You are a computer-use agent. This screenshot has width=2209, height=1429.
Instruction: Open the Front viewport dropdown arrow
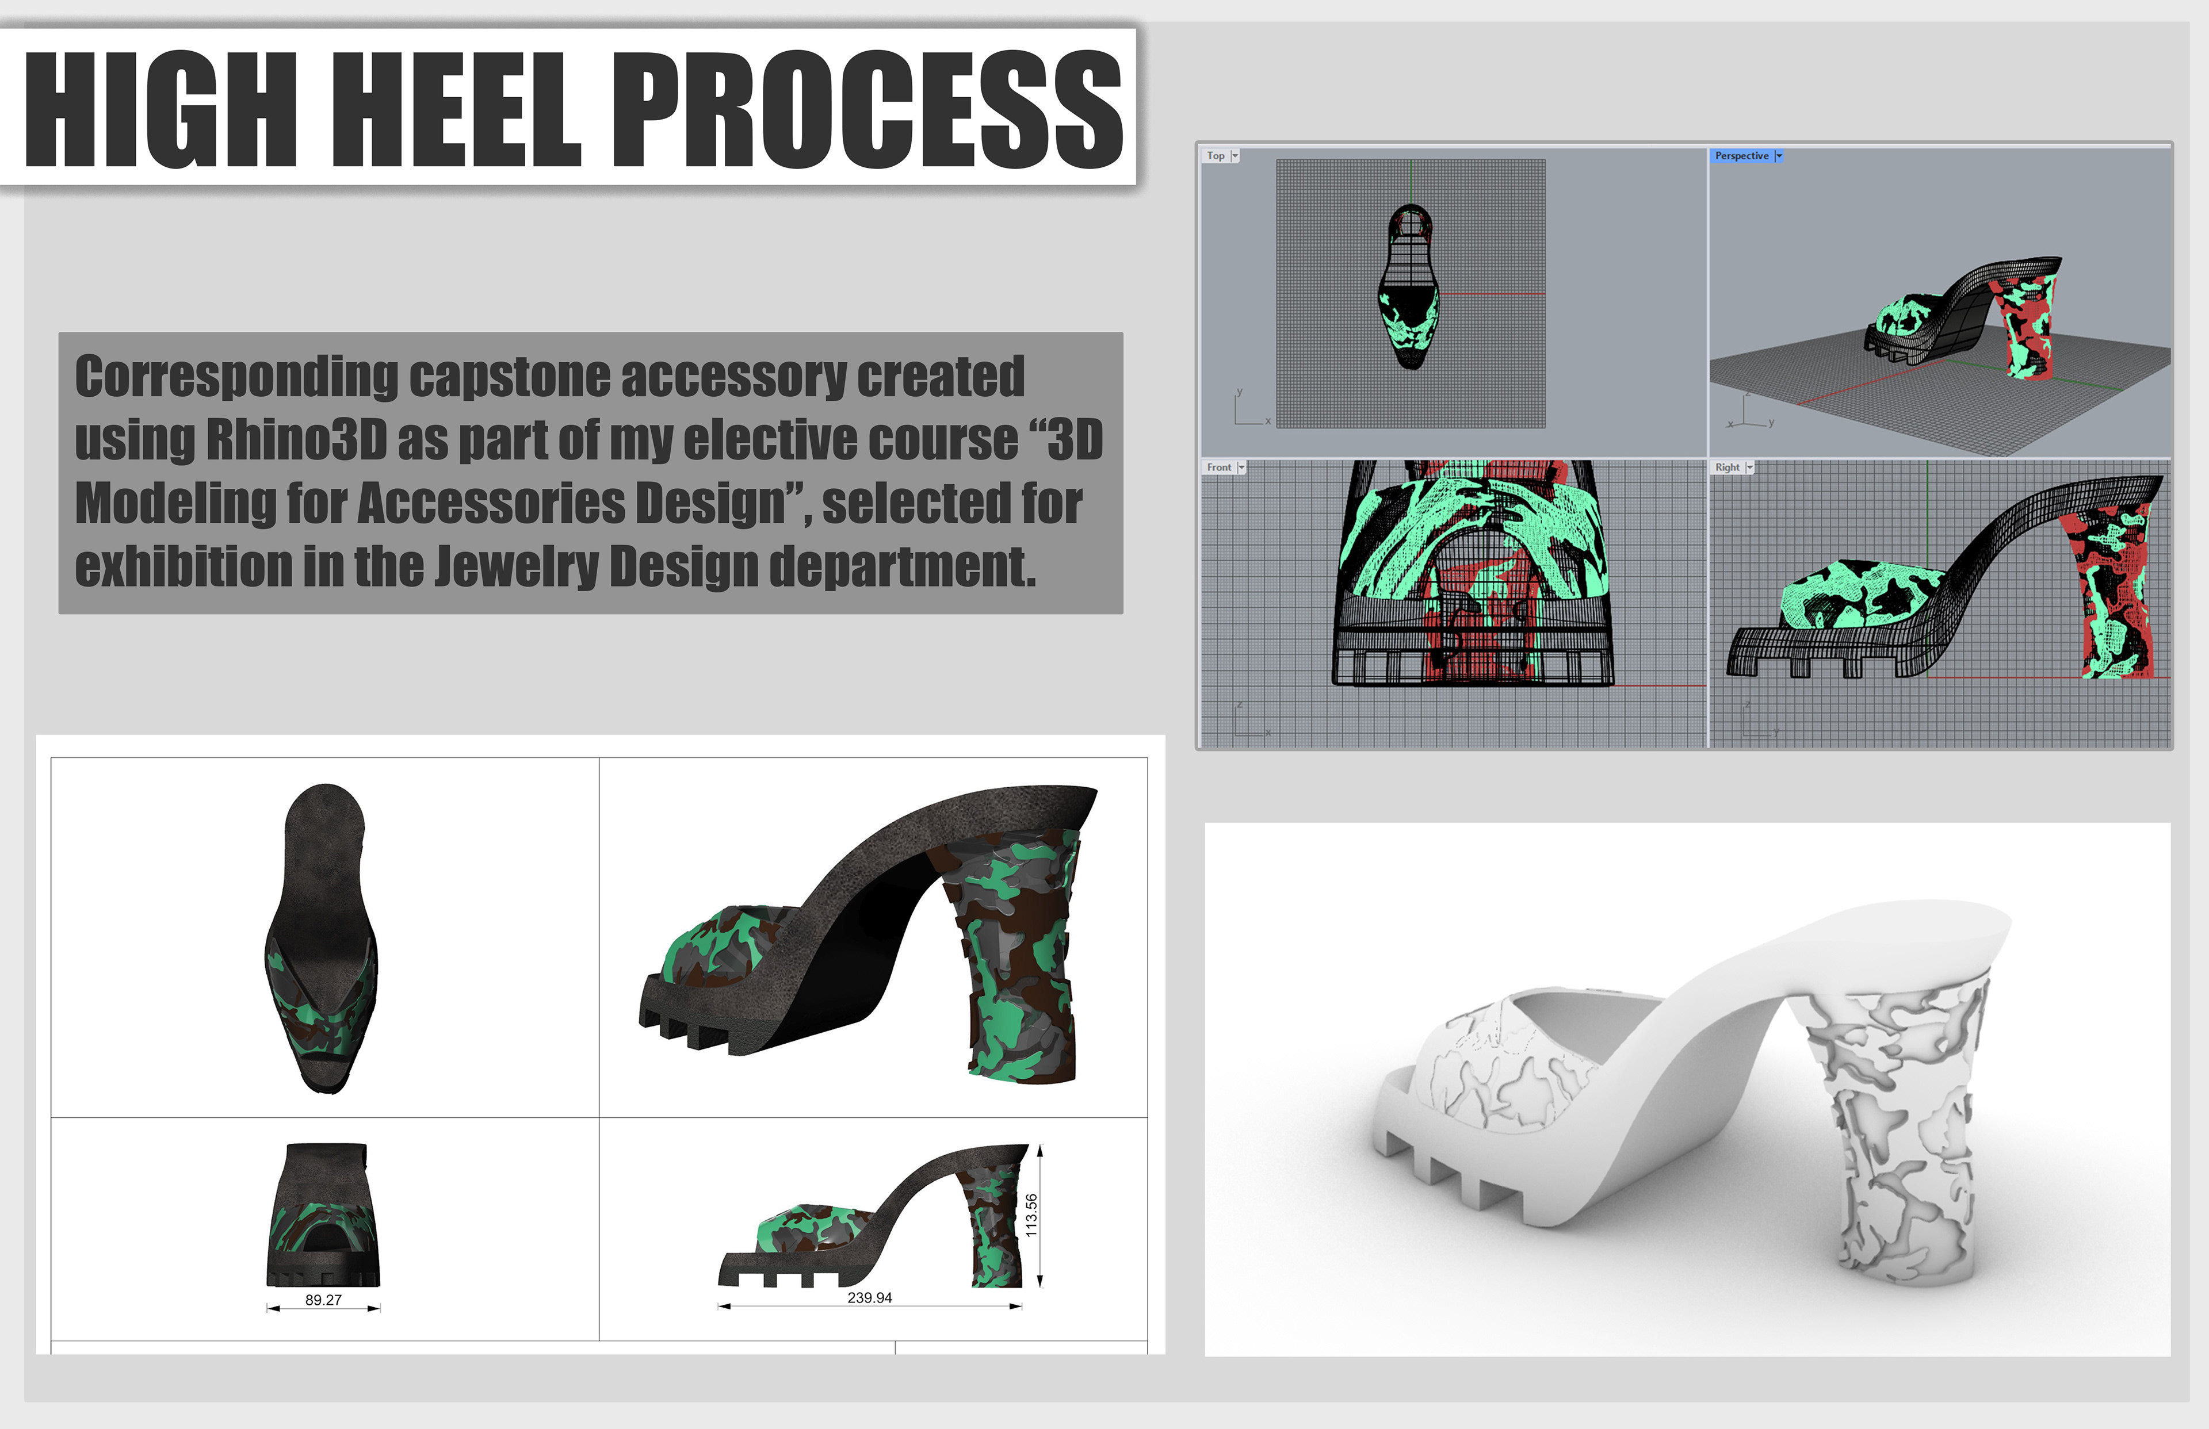(1242, 468)
